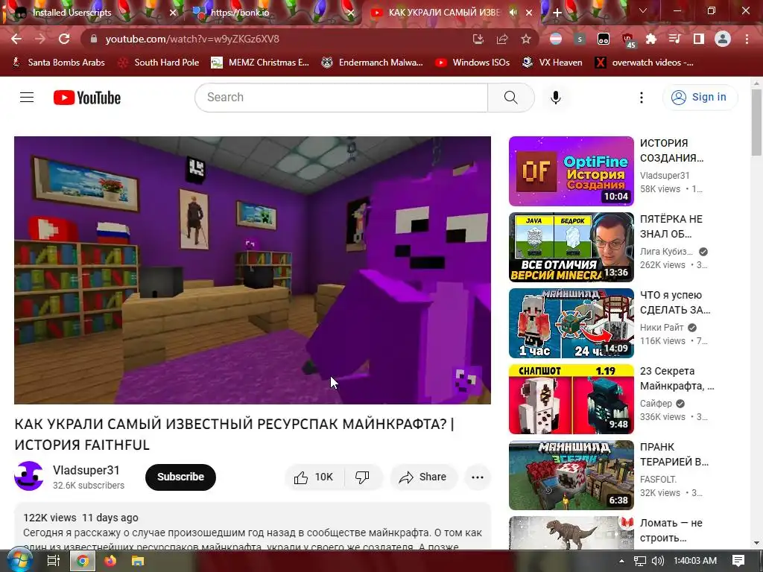763x572 pixels.
Task: Bookmark this page with star icon
Action: (x=526, y=39)
